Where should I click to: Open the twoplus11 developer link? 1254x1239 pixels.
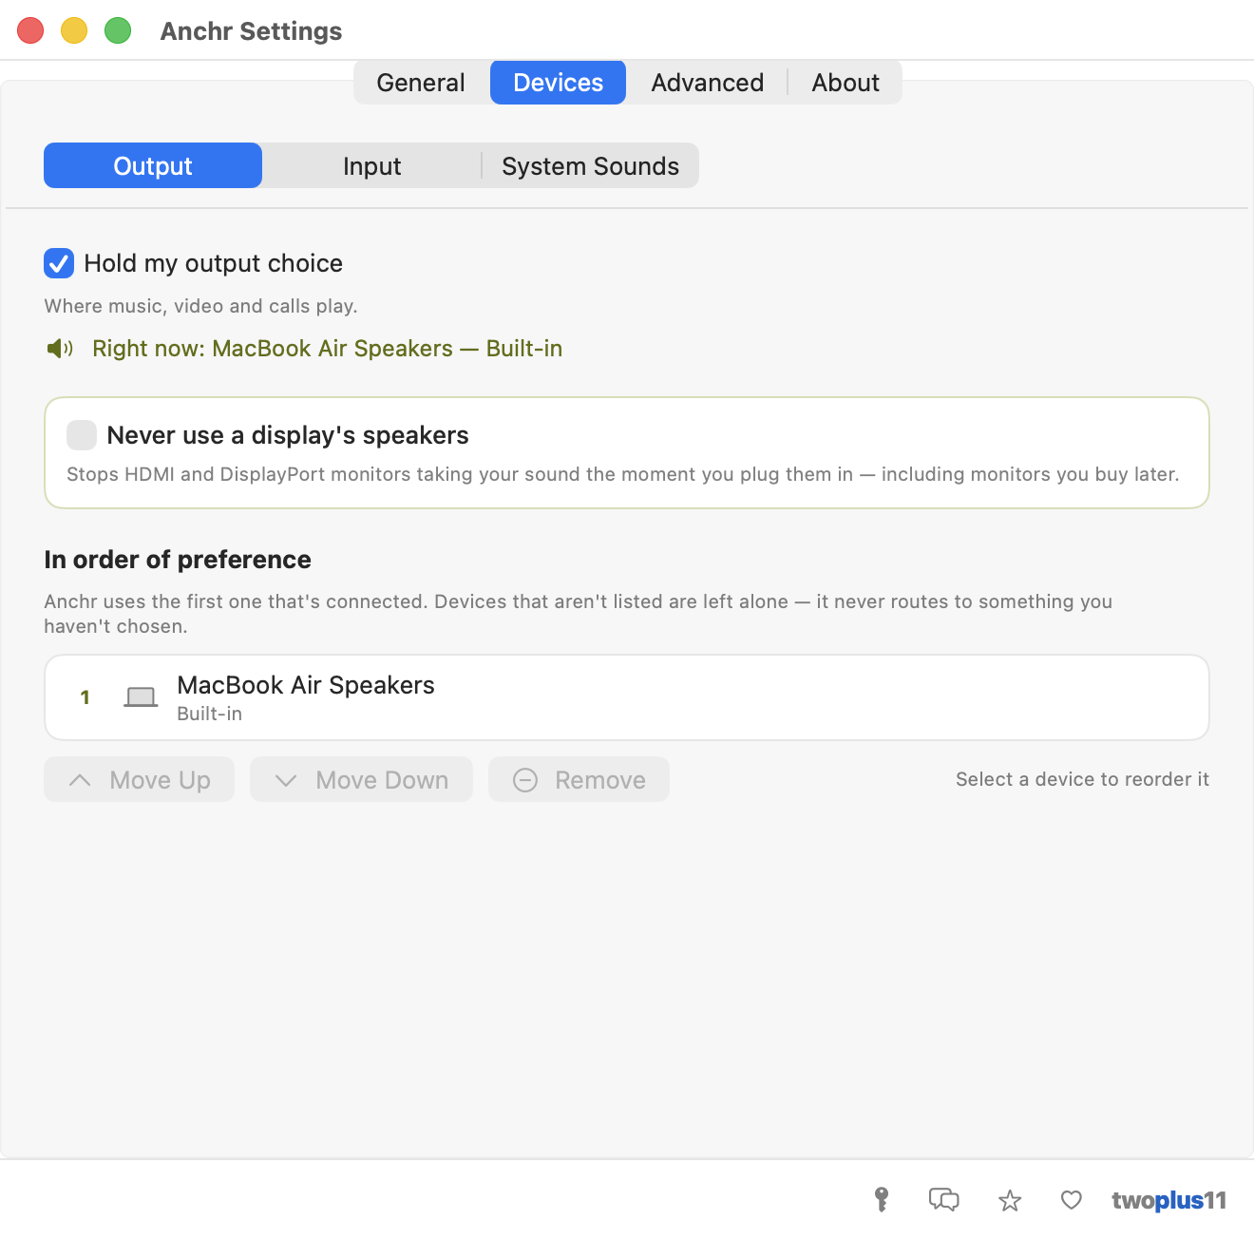1168,1201
